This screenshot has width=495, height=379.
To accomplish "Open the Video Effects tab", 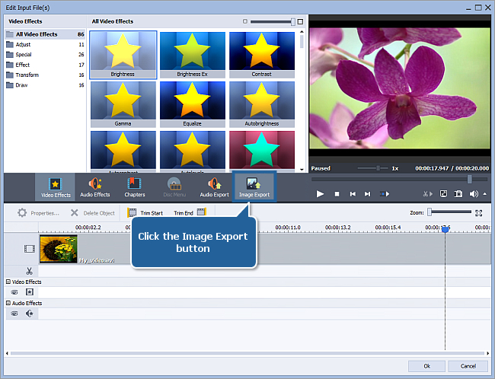I will click(56, 187).
